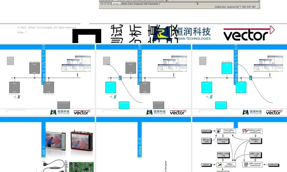The width and height of the screenshot is (287, 172).
Task: Click the Phase 2 box in second slide
Action: point(106,61)
